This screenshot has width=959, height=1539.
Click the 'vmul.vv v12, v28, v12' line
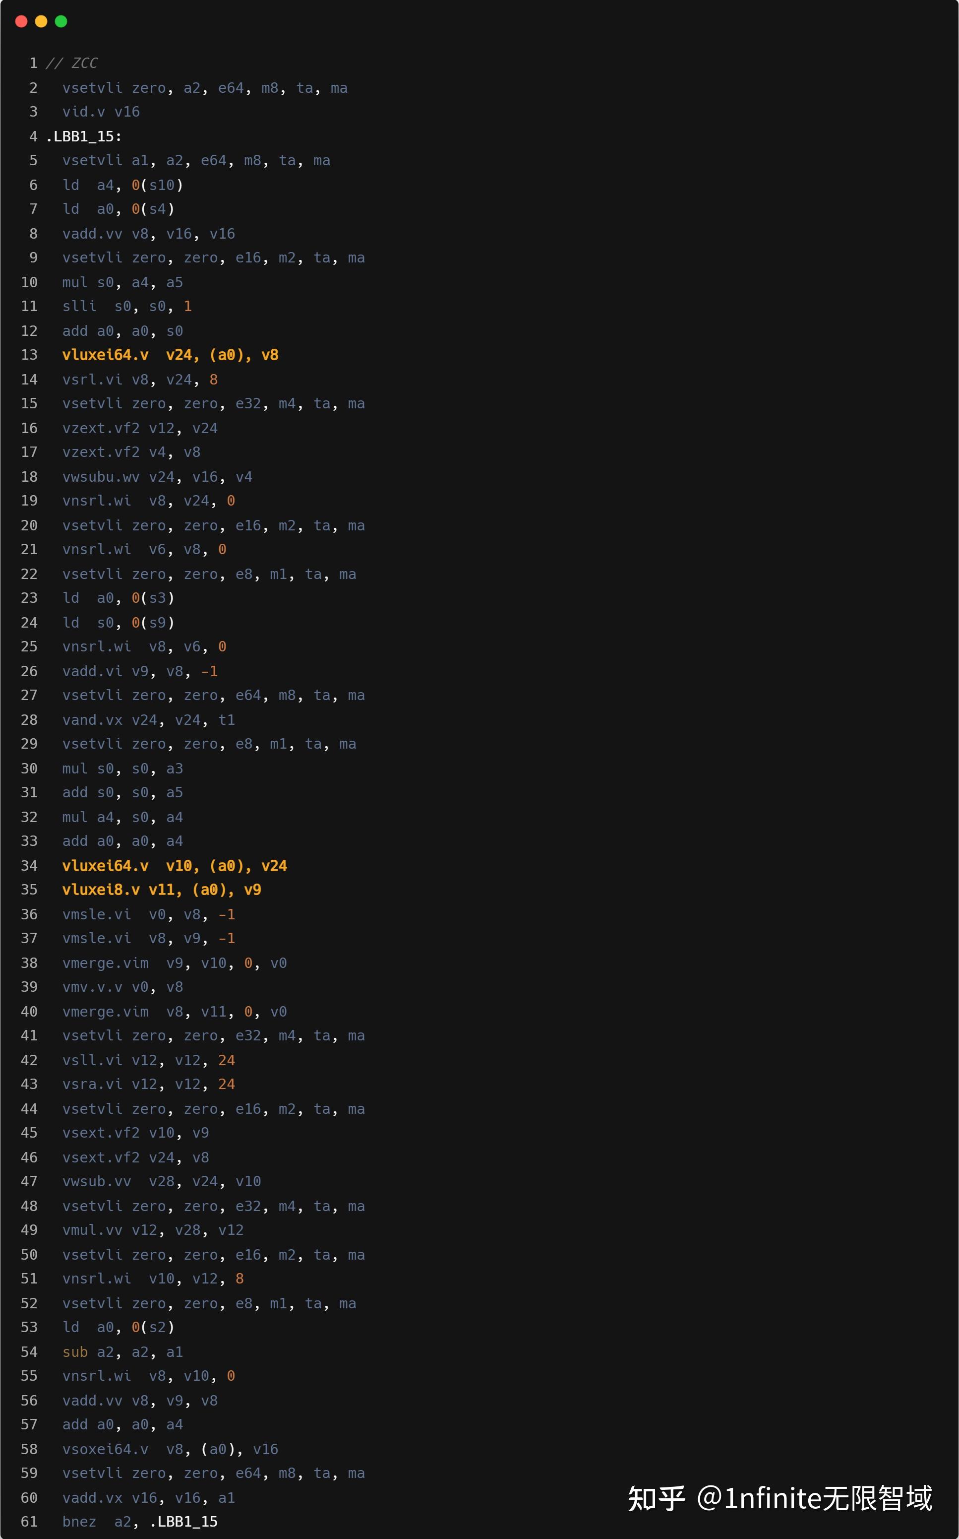[x=153, y=1230]
